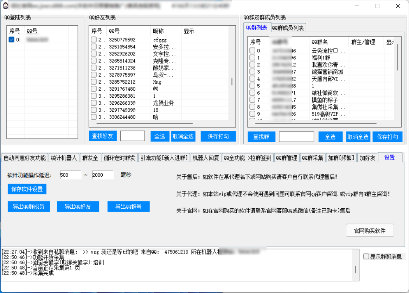
Task: Select the 机器人回复 tab
Action: [x=206, y=158]
